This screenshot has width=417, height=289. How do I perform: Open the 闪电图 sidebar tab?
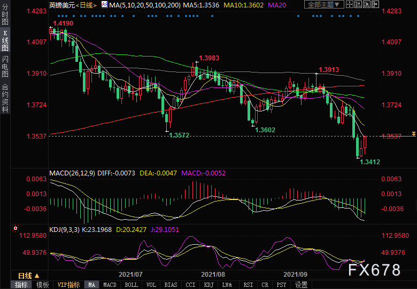pyautogui.click(x=5, y=66)
